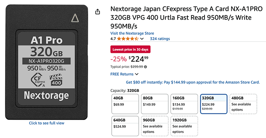Viewport: 266px width, 138px height.
Task: Visit the Nextorage Store link
Action: pyautogui.click(x=132, y=33)
